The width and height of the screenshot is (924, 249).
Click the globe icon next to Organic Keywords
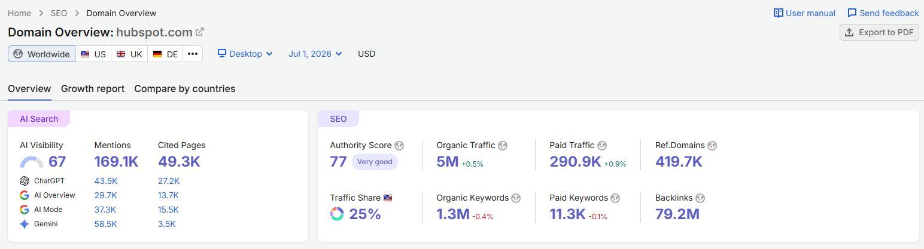(x=516, y=198)
